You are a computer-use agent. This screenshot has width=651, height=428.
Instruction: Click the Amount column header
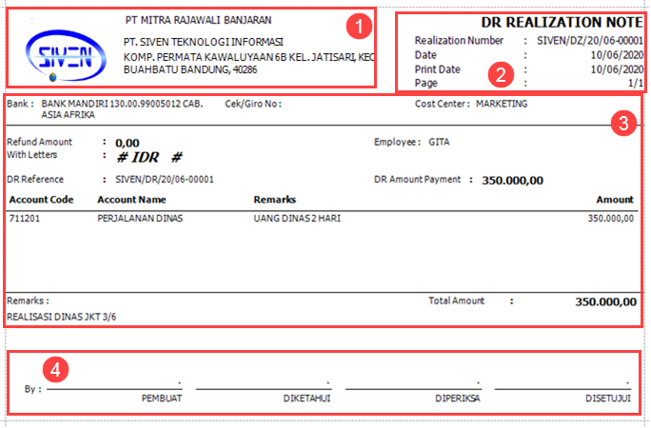[615, 200]
